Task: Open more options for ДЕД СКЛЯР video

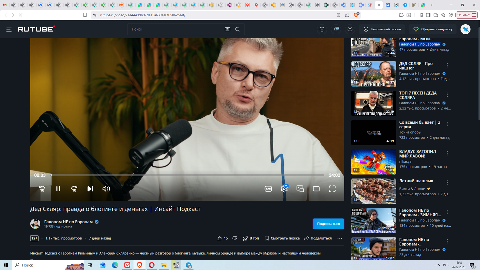Action: (447, 65)
